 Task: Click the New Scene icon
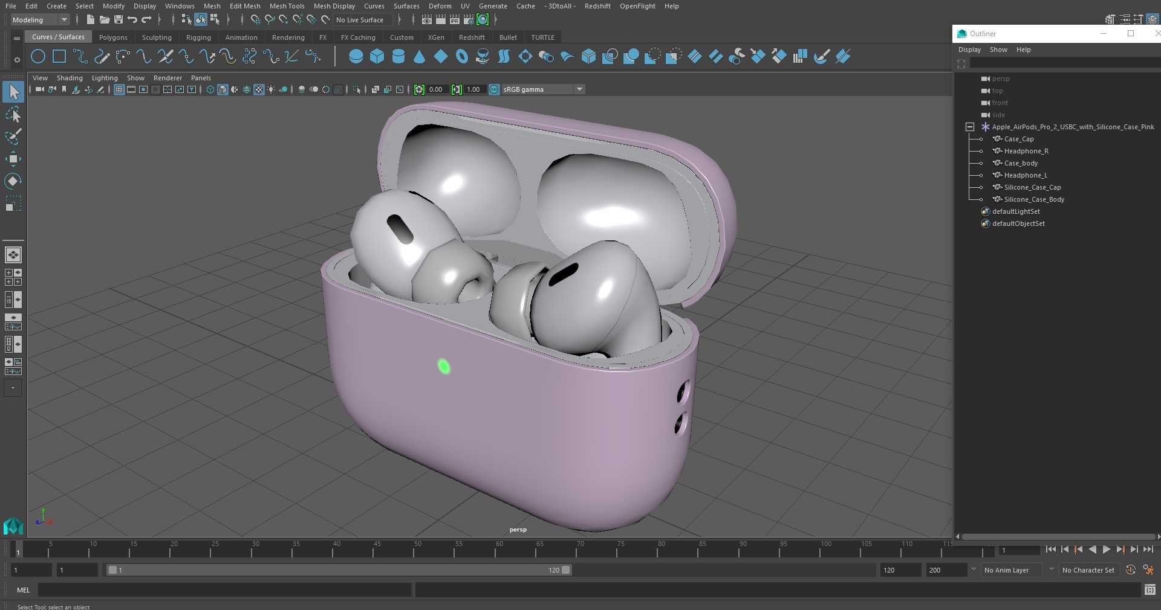(90, 20)
